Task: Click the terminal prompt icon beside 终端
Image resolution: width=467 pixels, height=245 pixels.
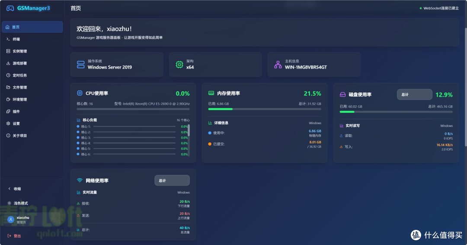Action: pos(8,39)
